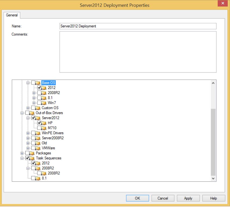
Task: Check the 2008R2 checkbox under Base OS
Action: pos(39,92)
